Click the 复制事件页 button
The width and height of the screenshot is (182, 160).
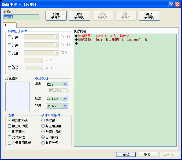(79, 15)
